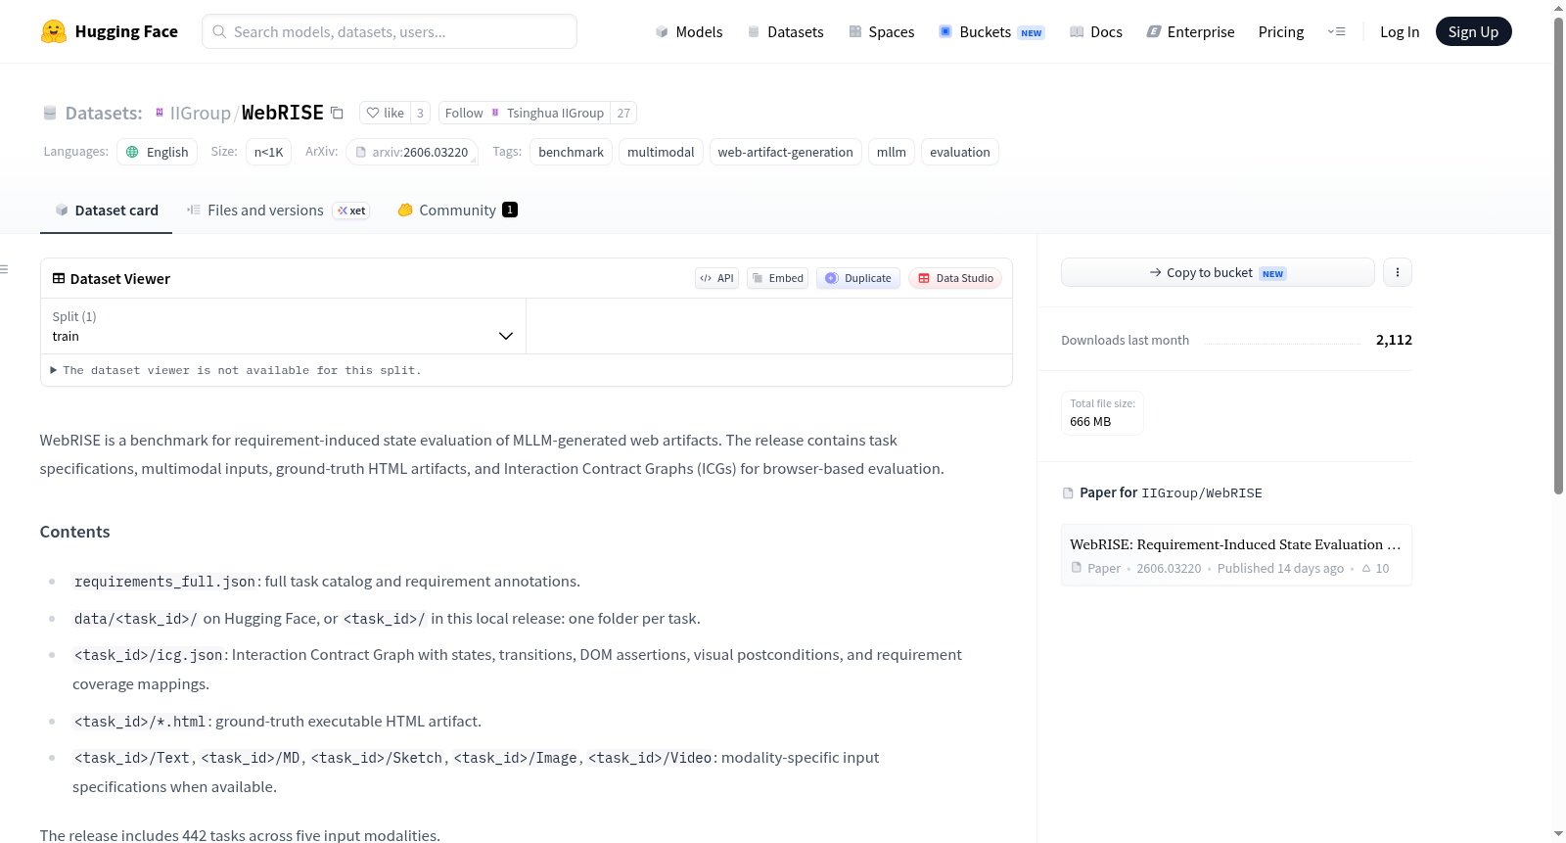The width and height of the screenshot is (1566, 843).
Task: Open Datasets in top navigation
Action: coord(785,31)
